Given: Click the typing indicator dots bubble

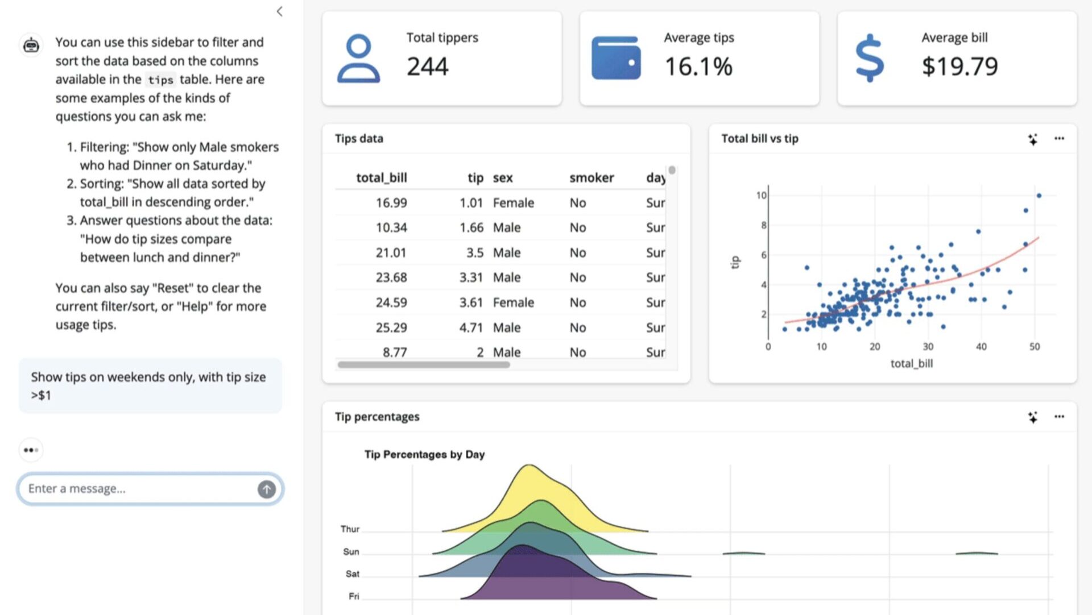Looking at the screenshot, I should point(31,450).
